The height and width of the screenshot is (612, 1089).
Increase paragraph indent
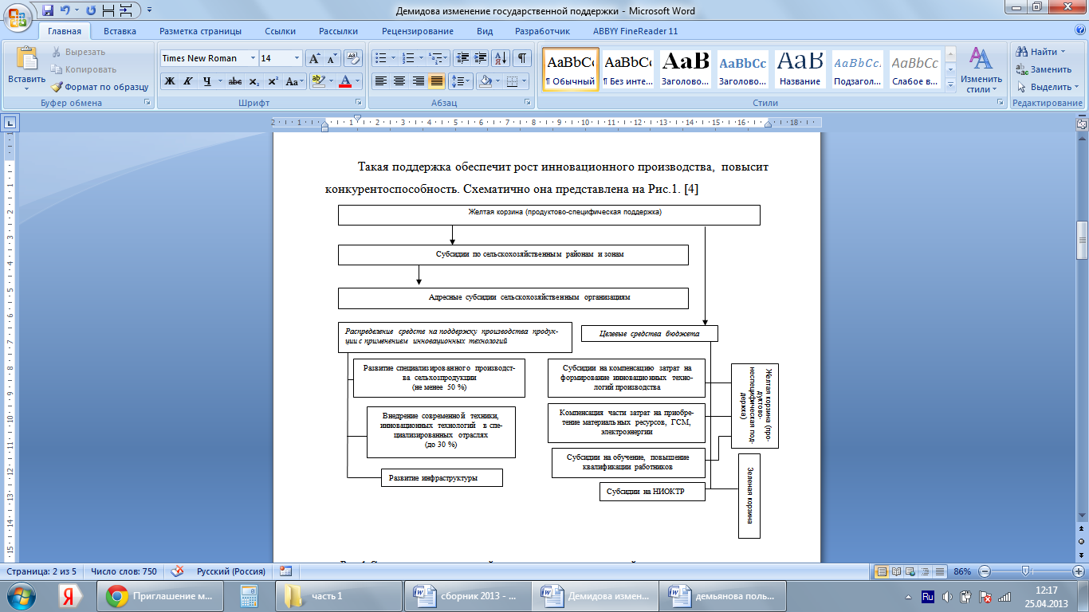pos(480,58)
